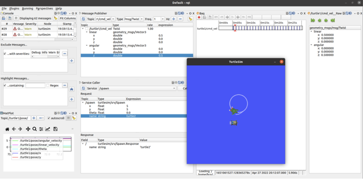This screenshot has width=363, height=181.
Task: Click the '...containing' text input field
Action: pos(35,85)
